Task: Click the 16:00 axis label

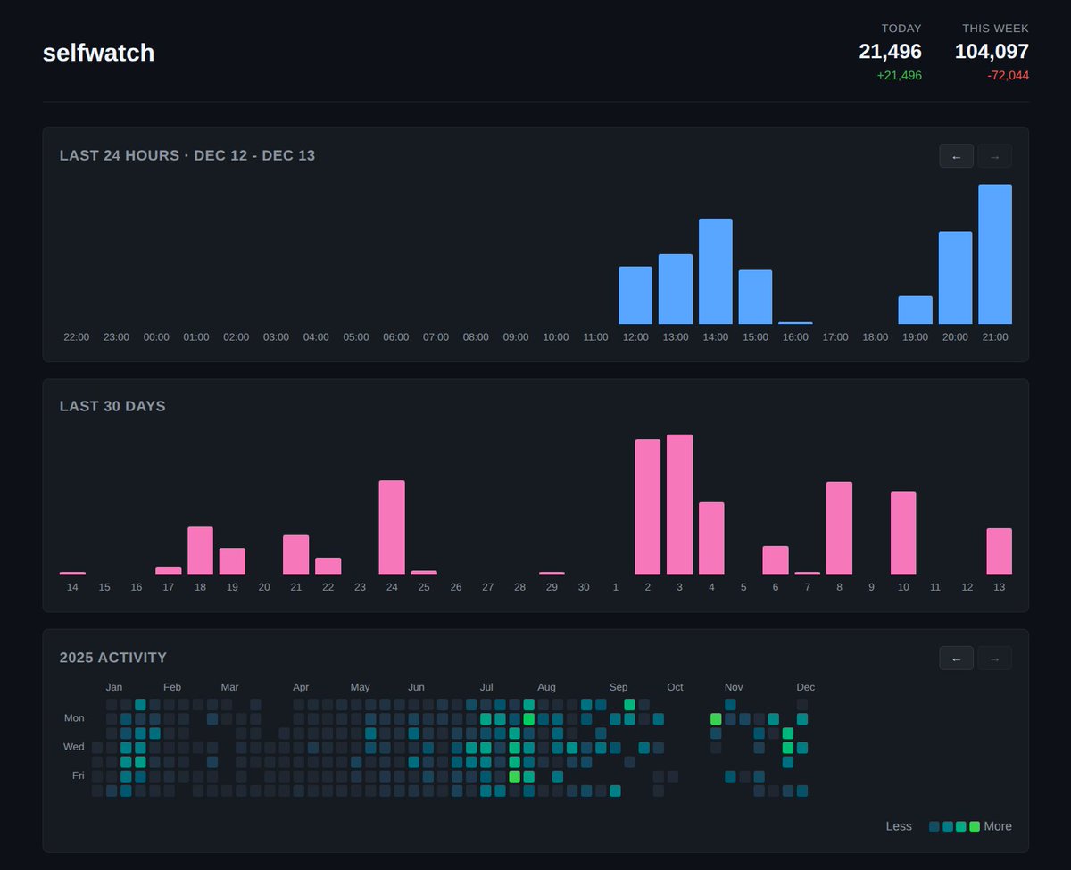Action: 794,337
